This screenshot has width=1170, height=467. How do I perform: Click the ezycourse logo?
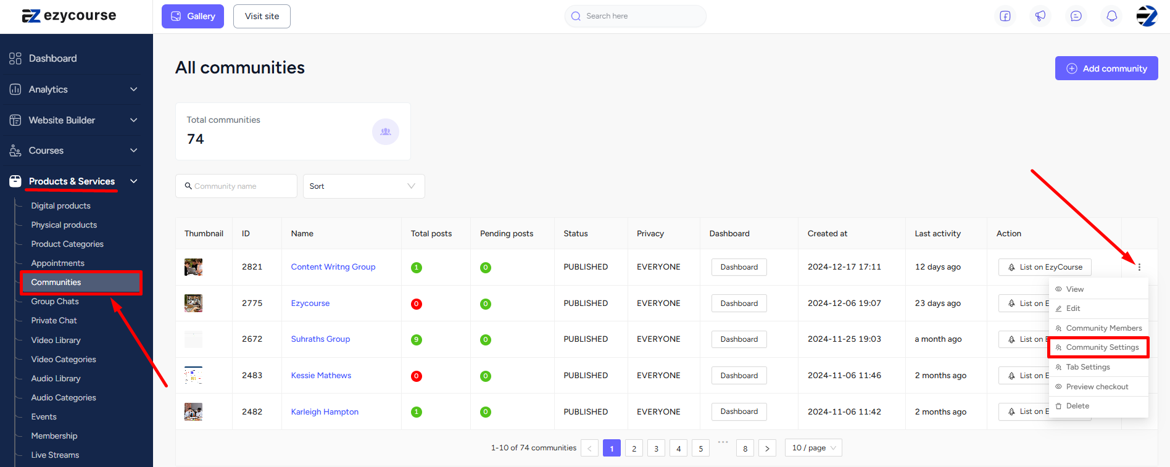point(69,16)
